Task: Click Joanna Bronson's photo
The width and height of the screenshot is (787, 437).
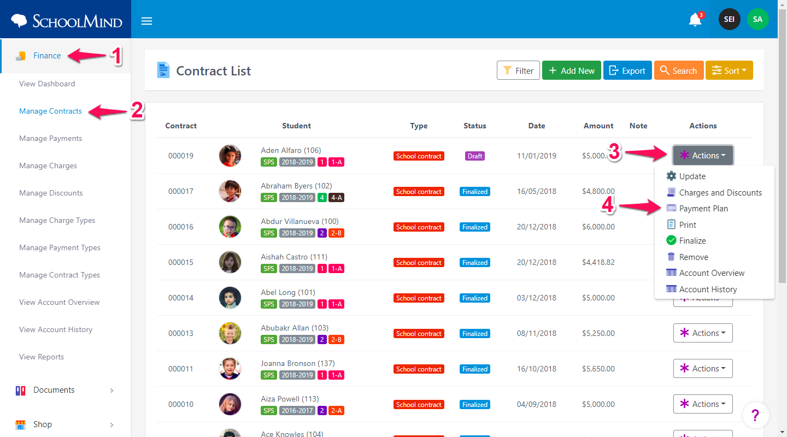Action: (x=230, y=369)
